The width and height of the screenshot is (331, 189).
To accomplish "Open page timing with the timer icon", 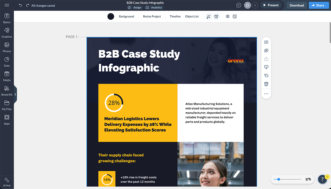I will tap(216, 17).
